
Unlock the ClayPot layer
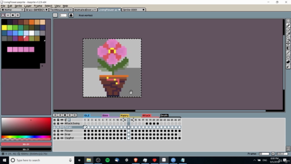click(x=58, y=138)
